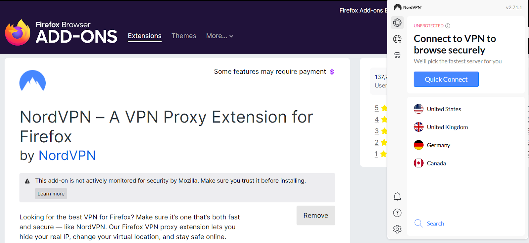Click the Remove add-on button

316,216
